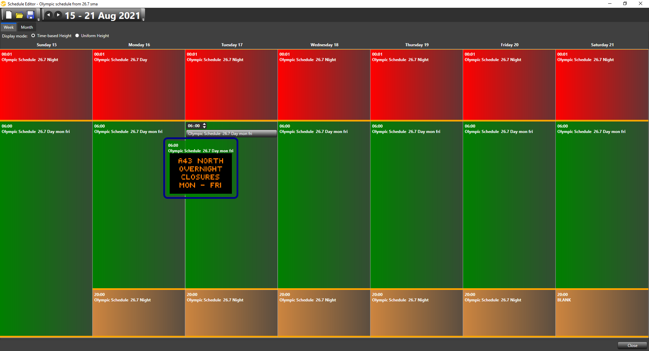Screen dimensions: 649x351
Task: Click the New schedule file icon
Action: [x=9, y=15]
